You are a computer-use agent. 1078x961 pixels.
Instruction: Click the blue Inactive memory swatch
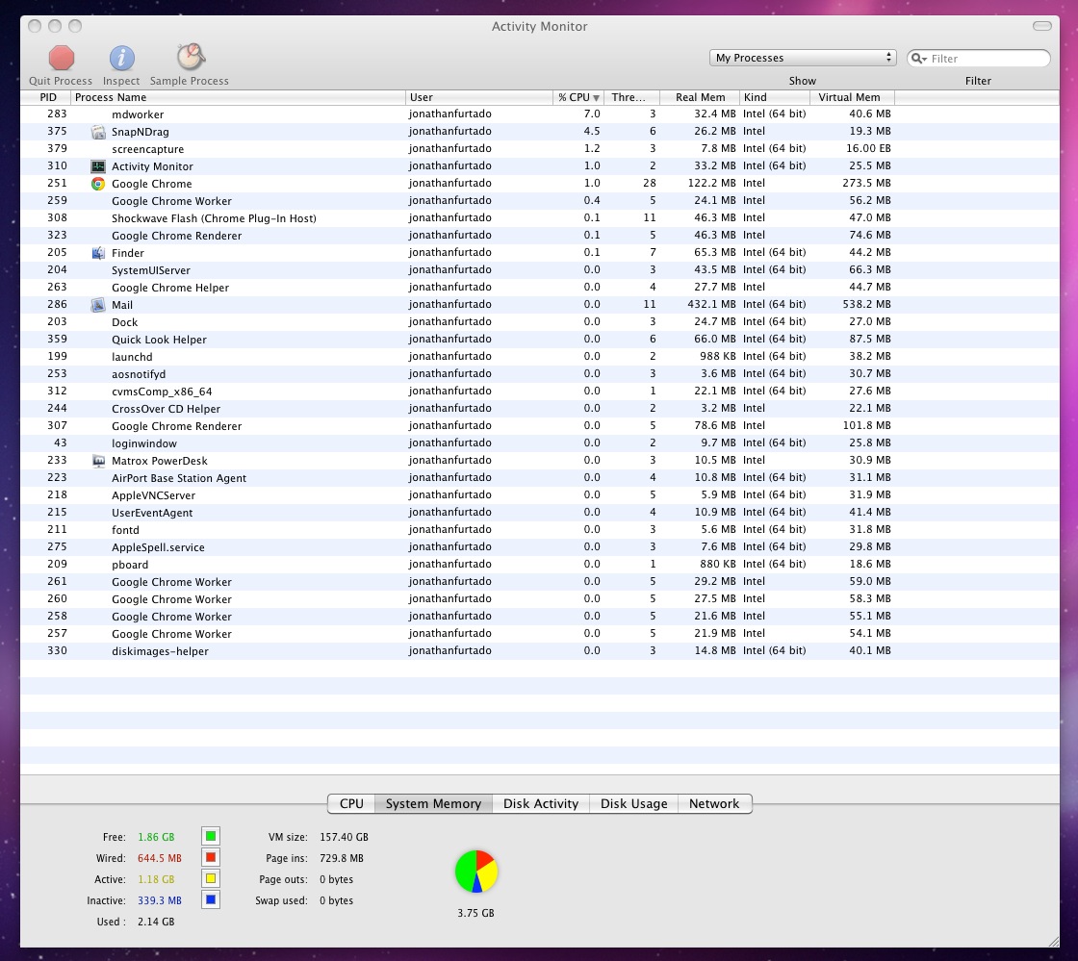tap(211, 899)
